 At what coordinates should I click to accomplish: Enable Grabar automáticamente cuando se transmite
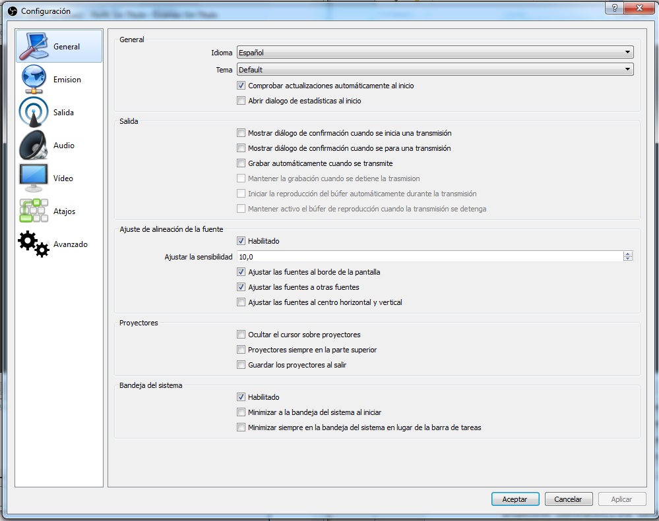pos(241,163)
